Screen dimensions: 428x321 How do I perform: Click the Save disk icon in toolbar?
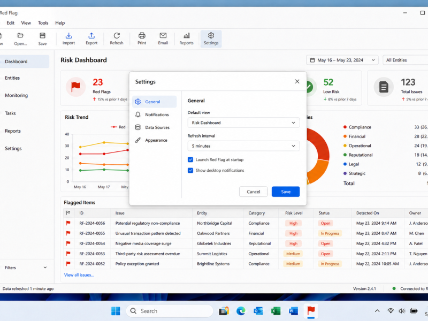point(42,36)
